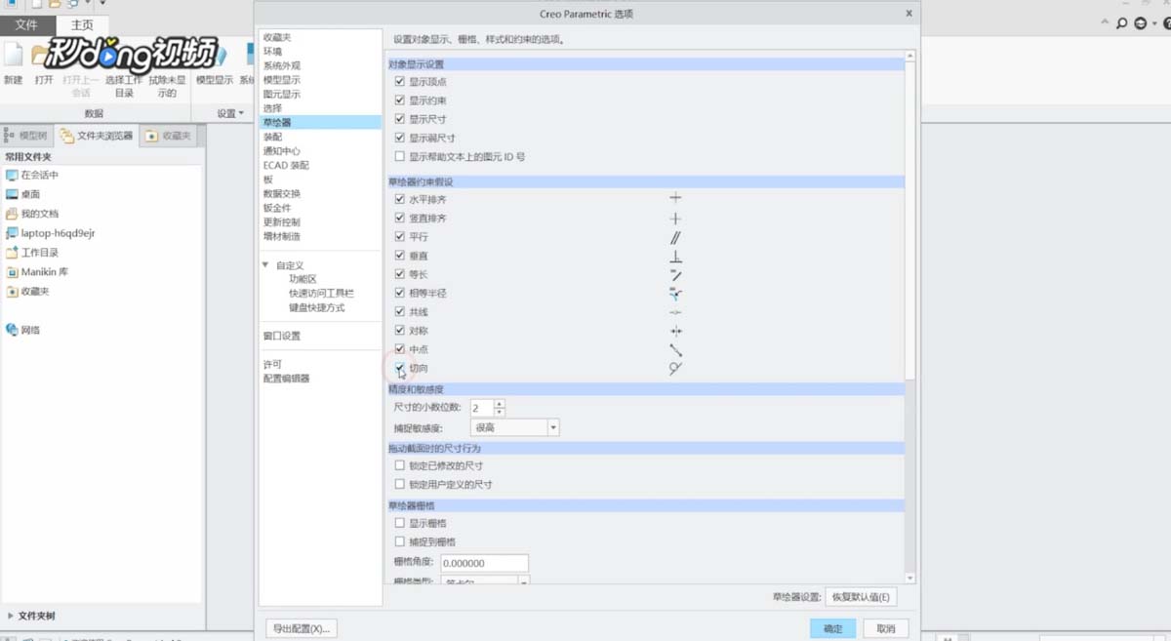Increase decimal places spinner up arrow
Screen dimensions: 1171x641
(500, 404)
